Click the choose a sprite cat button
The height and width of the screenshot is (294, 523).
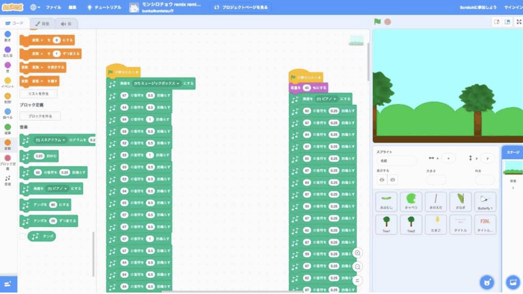tap(486, 282)
